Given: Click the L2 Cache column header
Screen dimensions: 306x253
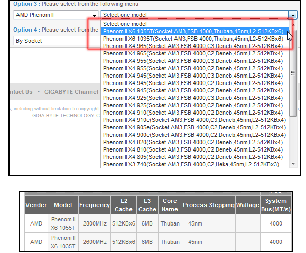Looking at the screenshot, I should tap(124, 205).
